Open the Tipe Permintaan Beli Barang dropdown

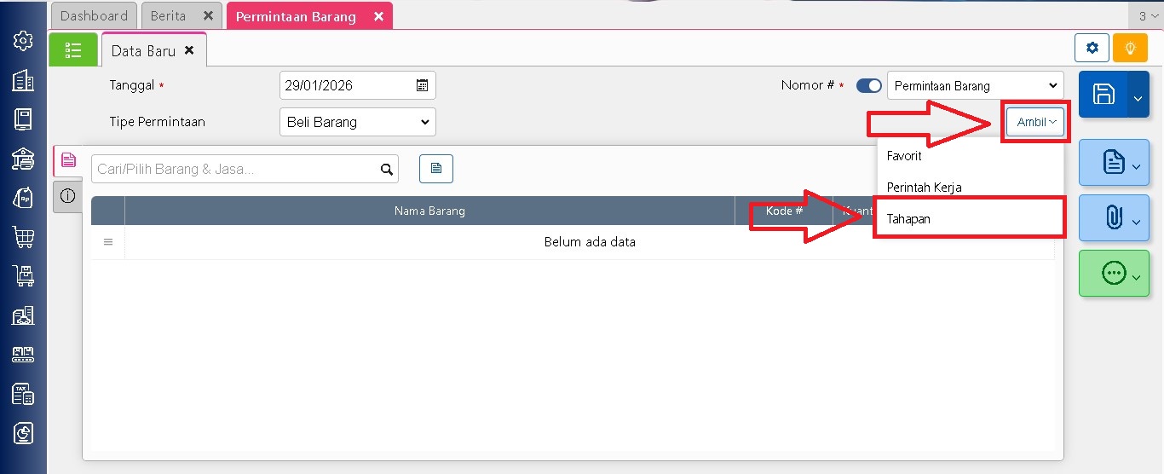(x=357, y=122)
